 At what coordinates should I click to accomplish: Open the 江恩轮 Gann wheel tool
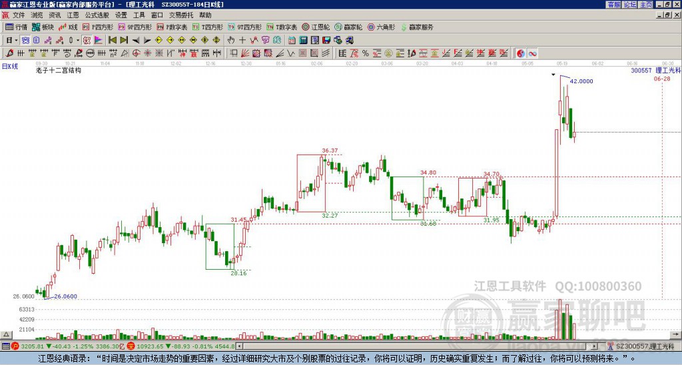pyautogui.click(x=316, y=27)
